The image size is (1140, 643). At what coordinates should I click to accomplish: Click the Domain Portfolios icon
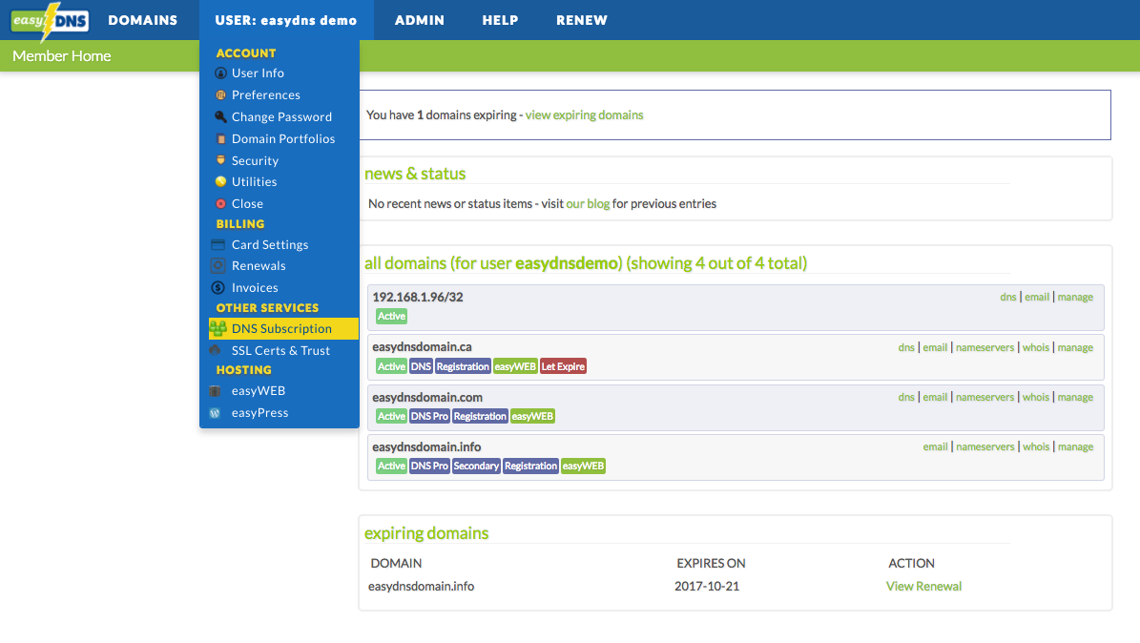point(220,139)
